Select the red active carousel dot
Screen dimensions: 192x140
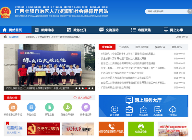click(86, 88)
